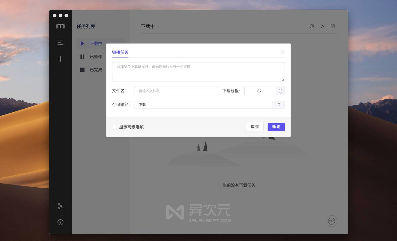397x241 pixels.
Task: Decrease 下载线程 value with down arrow
Action: coord(280,93)
